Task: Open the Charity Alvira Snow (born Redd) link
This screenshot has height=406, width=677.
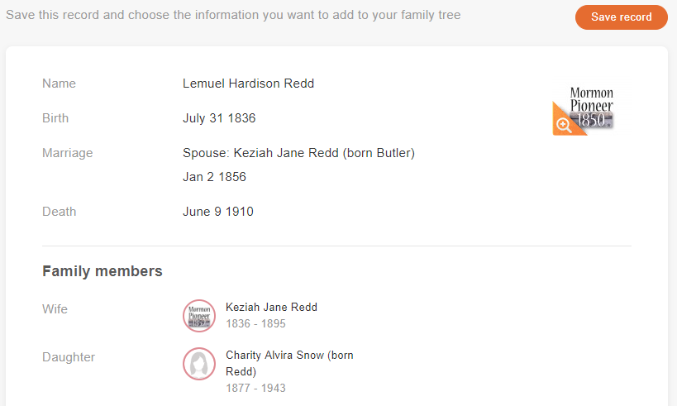Action: pyautogui.click(x=289, y=363)
